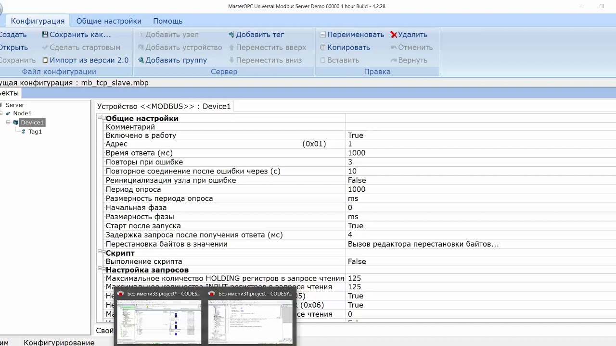Click the Add group icon
616x346 pixels.
pyautogui.click(x=141, y=60)
